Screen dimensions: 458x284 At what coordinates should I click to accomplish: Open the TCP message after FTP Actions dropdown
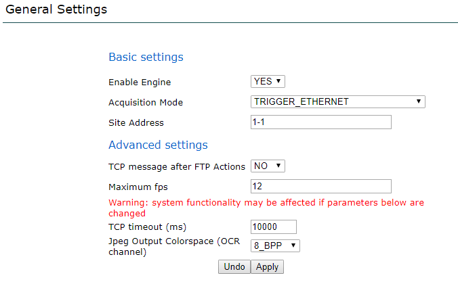point(268,166)
